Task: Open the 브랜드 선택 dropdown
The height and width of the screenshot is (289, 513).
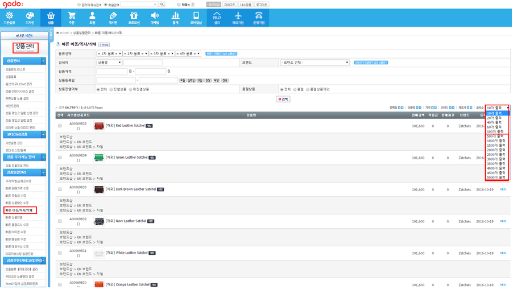Action: click(315, 63)
